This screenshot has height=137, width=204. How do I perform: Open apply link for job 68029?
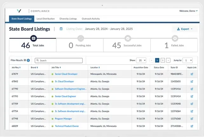coord(192,126)
